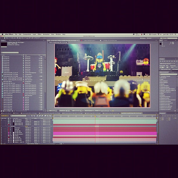Open the Window menu
The image size is (178, 178).
click(58, 34)
